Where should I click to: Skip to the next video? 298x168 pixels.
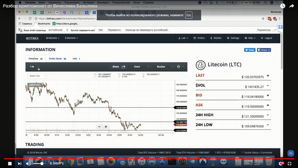click(19, 163)
